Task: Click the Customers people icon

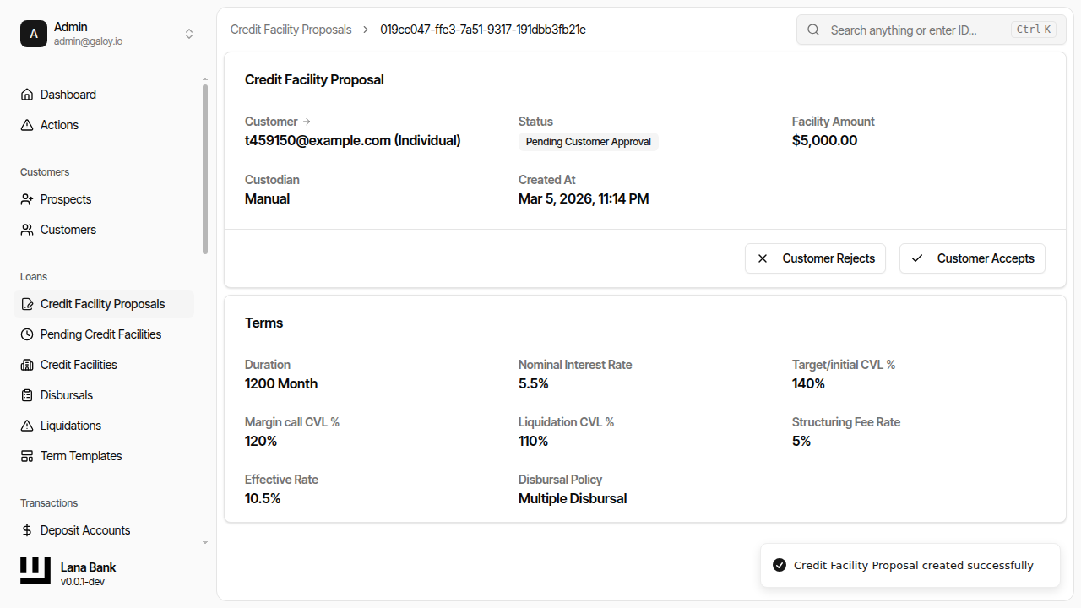Action: click(27, 230)
